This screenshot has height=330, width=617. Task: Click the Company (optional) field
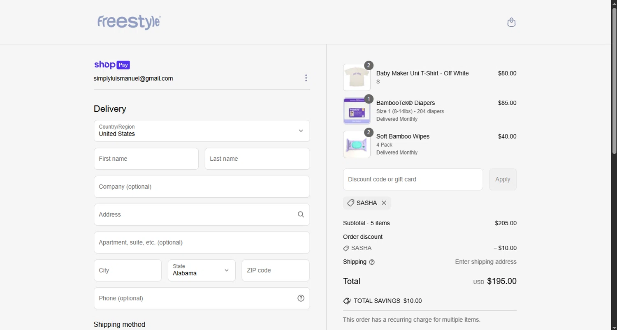point(202,187)
